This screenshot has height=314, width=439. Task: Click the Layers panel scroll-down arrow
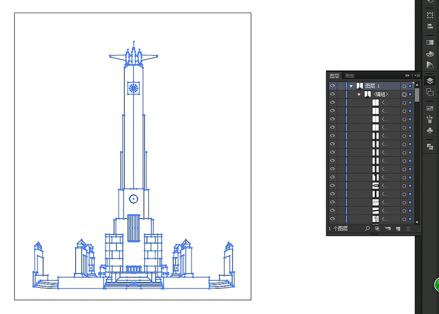[417, 222]
